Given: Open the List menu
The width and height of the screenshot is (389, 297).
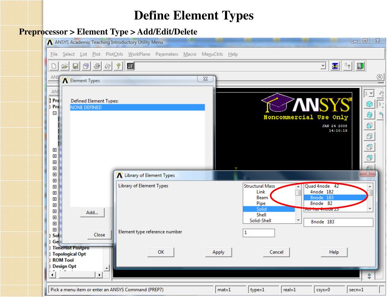Looking at the screenshot, I should tap(83, 54).
